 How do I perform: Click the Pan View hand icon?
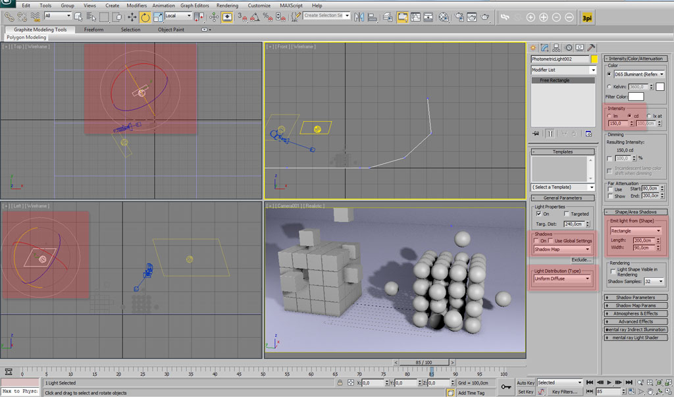(650, 392)
